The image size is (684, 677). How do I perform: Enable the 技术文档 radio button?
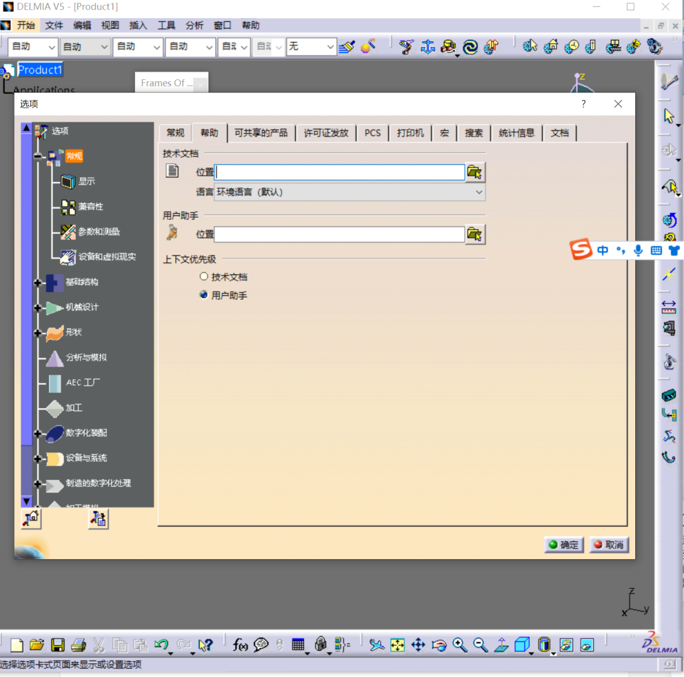point(204,276)
